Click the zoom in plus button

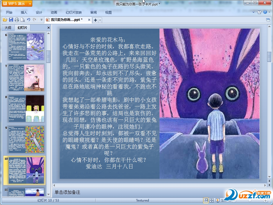click(x=266, y=201)
